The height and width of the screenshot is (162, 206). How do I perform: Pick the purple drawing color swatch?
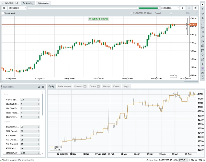[203, 68]
